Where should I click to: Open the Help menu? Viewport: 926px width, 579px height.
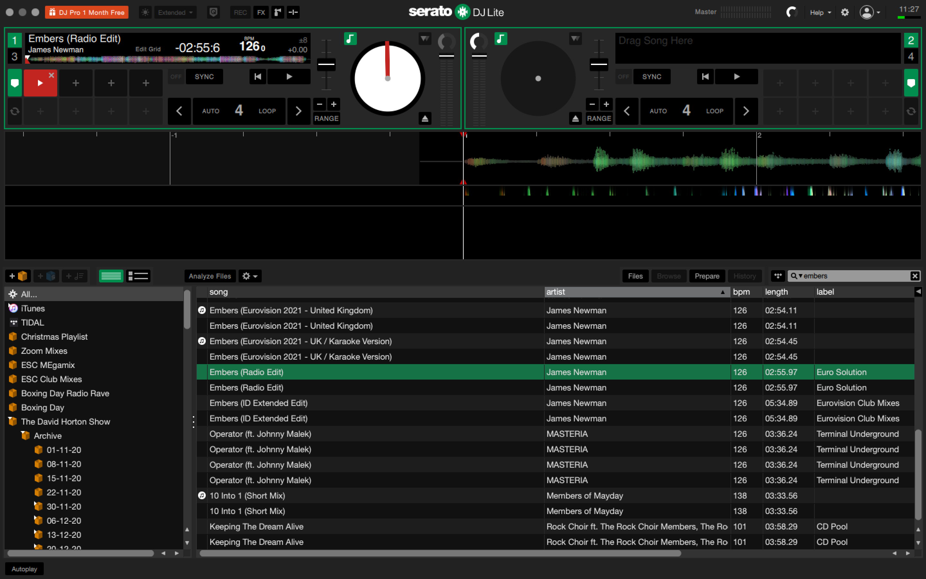820,12
